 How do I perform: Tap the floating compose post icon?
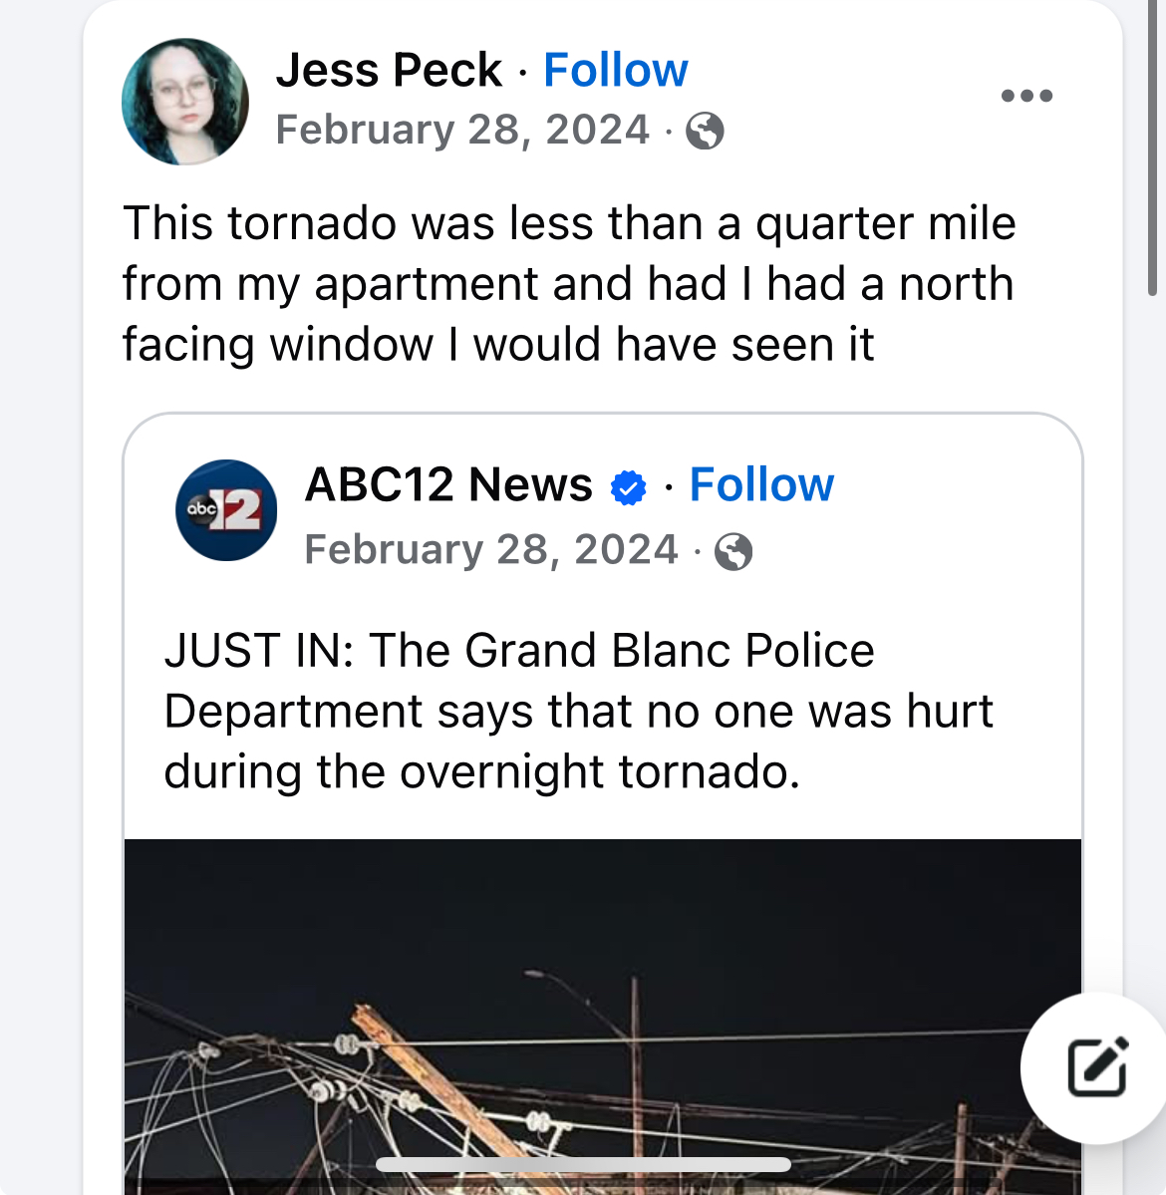click(1097, 1067)
